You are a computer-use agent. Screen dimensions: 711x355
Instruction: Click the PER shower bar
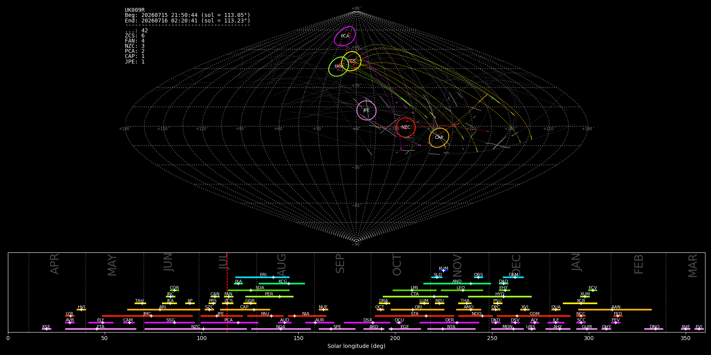[269, 297]
